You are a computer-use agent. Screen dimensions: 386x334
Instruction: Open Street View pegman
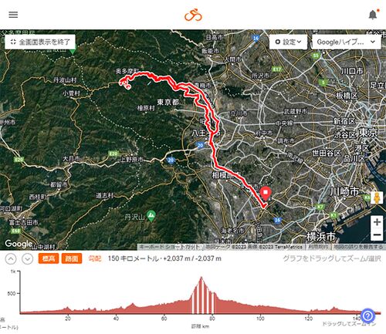pyautogui.click(x=377, y=198)
